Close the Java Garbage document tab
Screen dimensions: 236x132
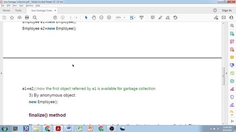pos(55,11)
